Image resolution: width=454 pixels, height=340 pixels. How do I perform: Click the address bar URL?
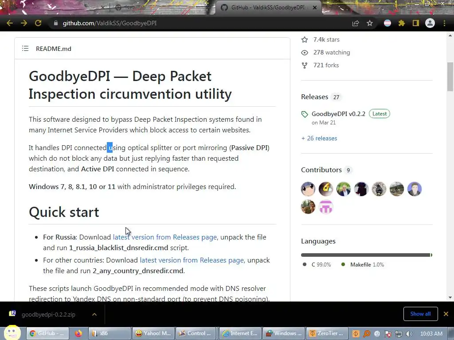tap(110, 23)
